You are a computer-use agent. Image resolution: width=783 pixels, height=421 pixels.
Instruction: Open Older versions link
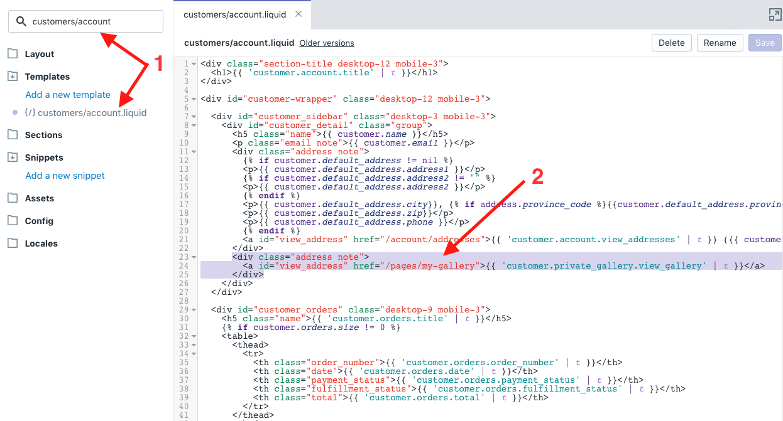[x=327, y=43]
